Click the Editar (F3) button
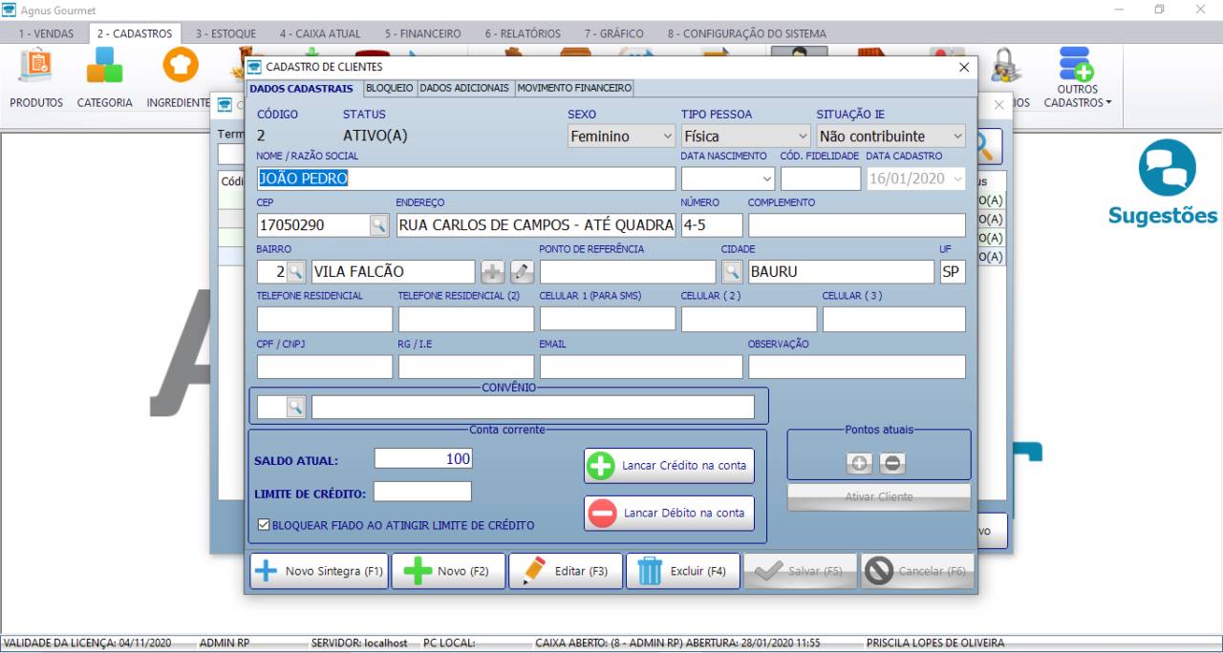Image resolution: width=1223 pixels, height=653 pixels. [566, 571]
